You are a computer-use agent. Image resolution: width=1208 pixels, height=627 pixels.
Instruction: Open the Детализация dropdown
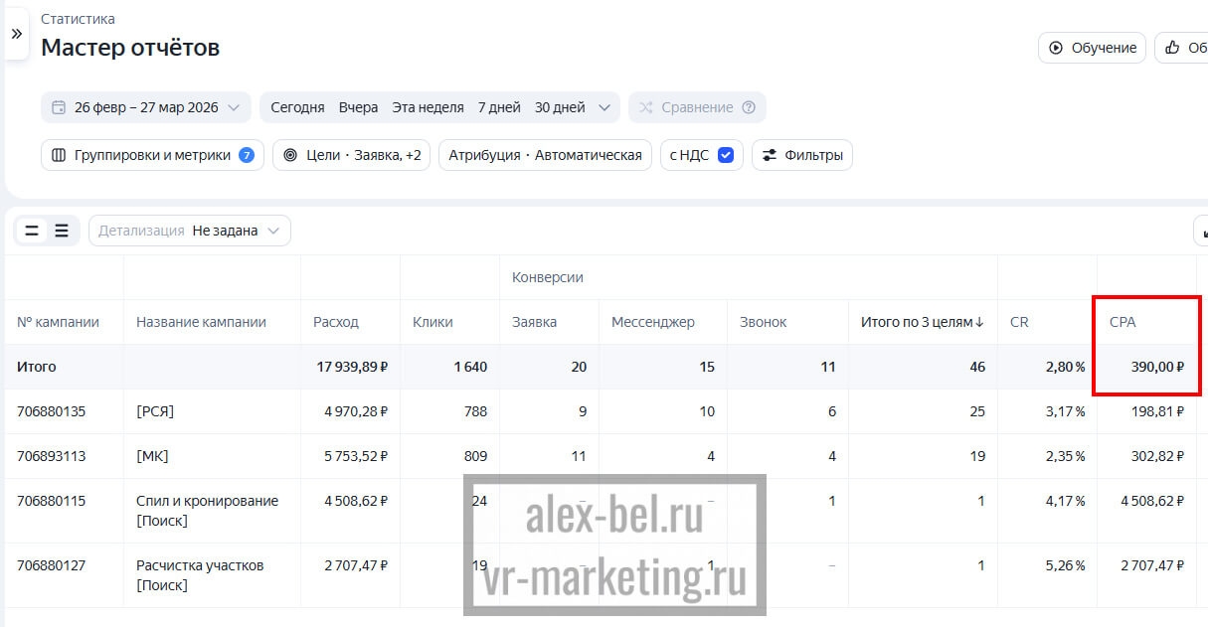pos(190,231)
